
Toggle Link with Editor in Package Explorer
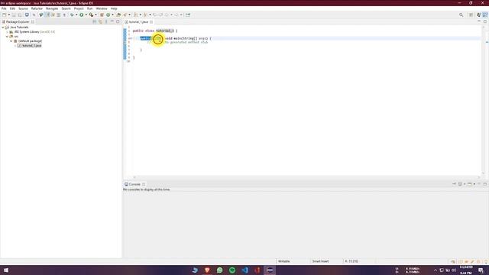coord(100,22)
